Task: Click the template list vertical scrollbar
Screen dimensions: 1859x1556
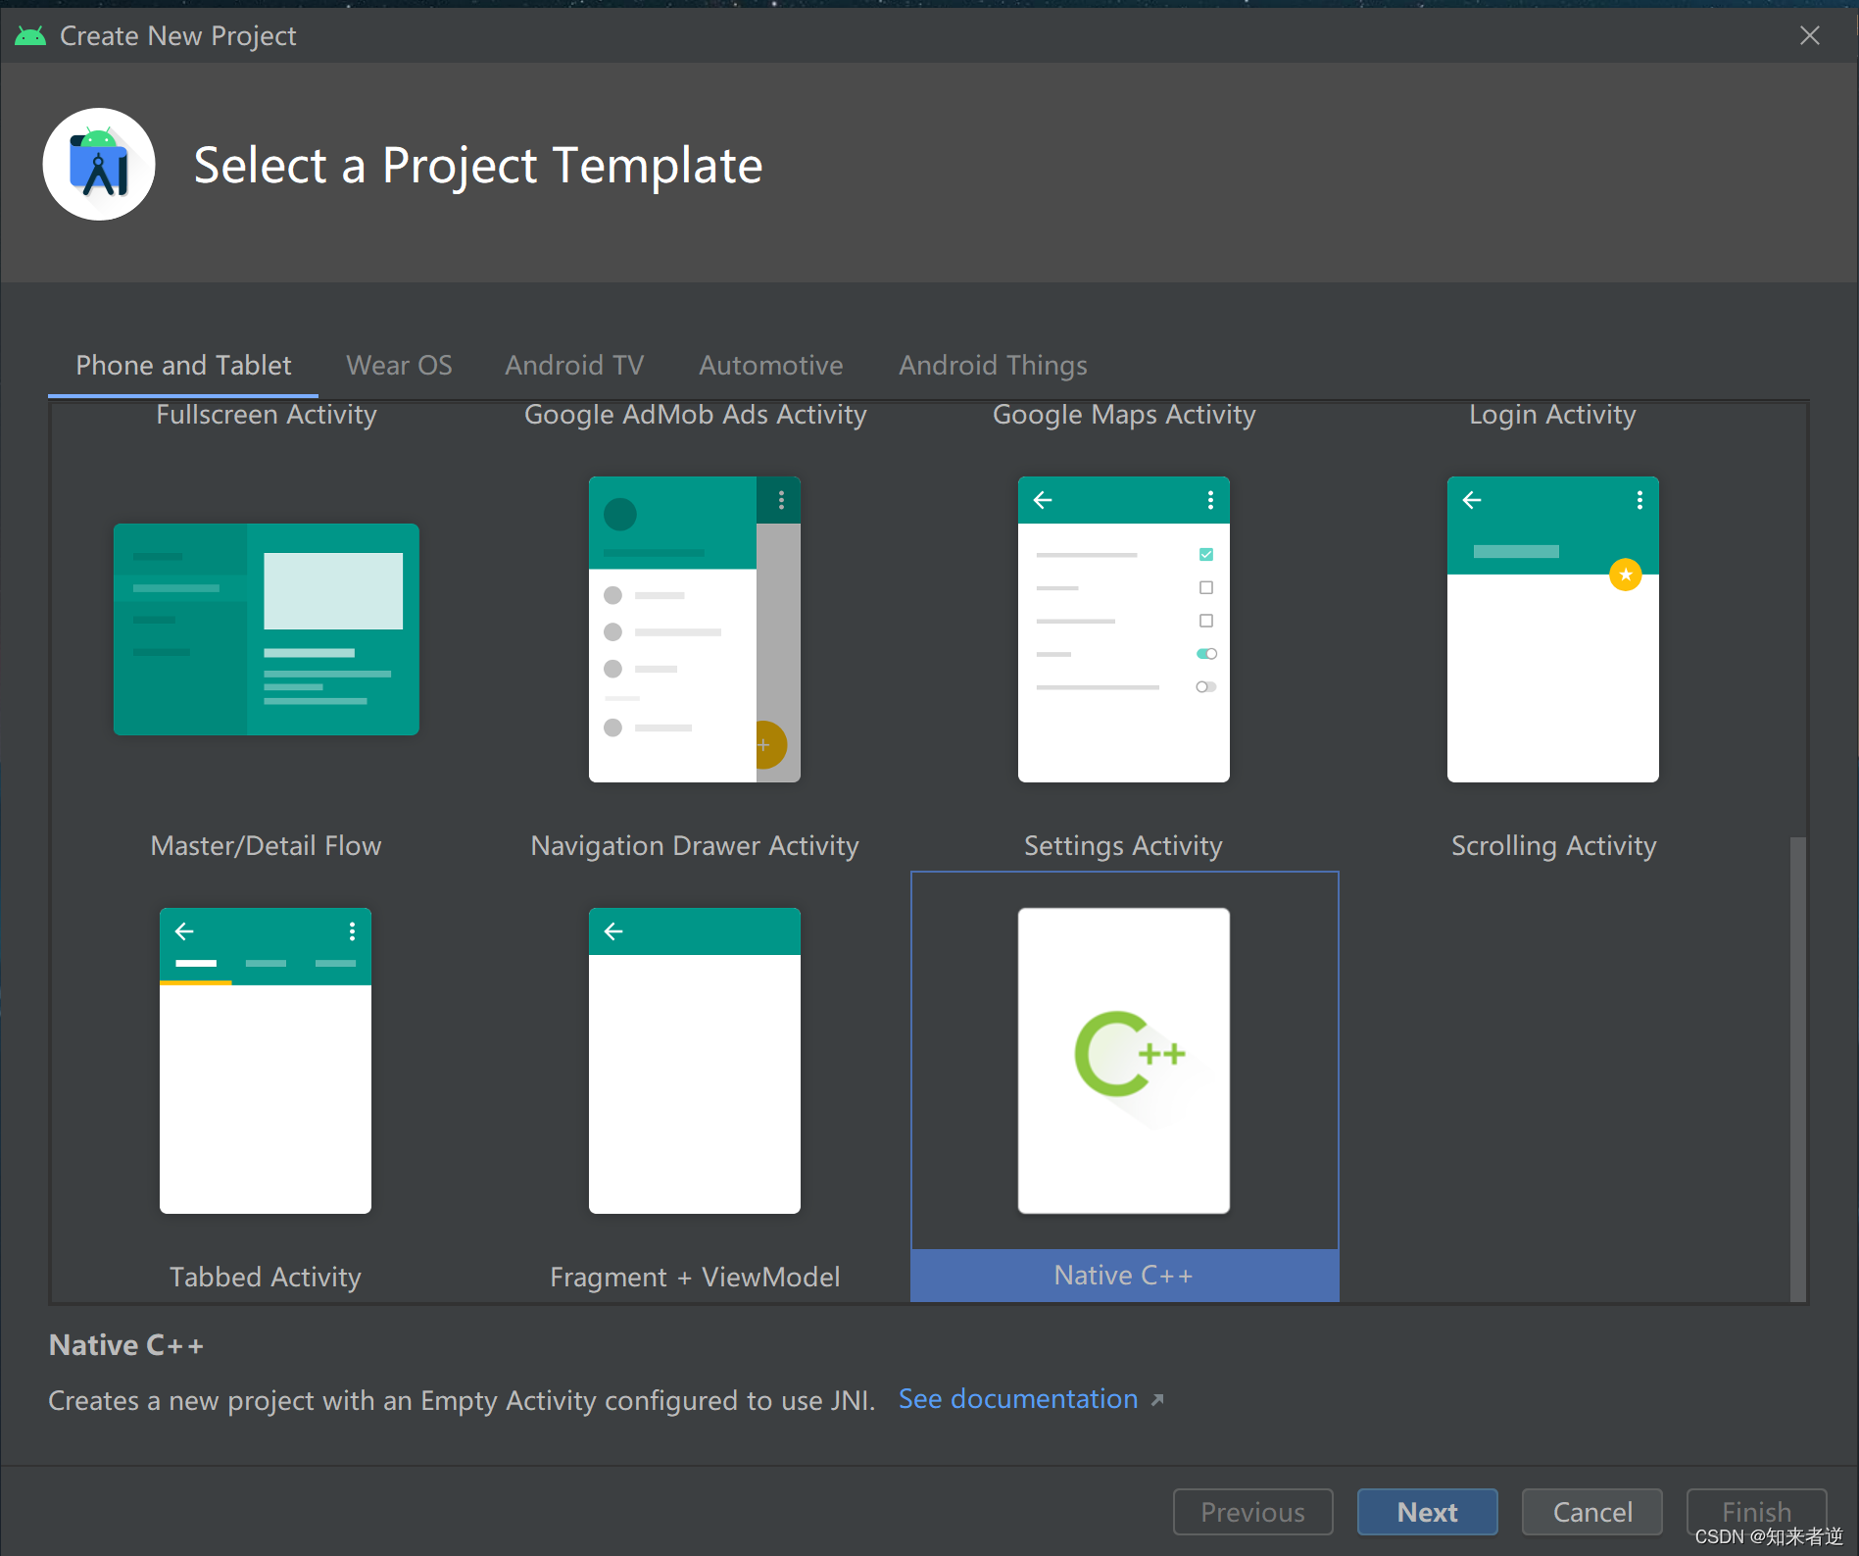Action: point(1798,1069)
